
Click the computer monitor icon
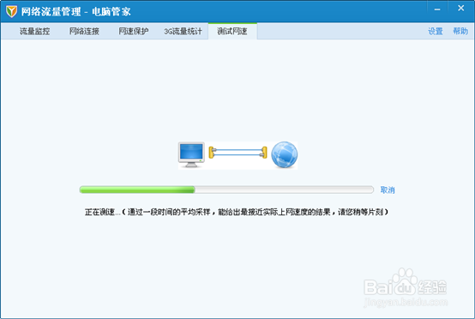tap(191, 154)
